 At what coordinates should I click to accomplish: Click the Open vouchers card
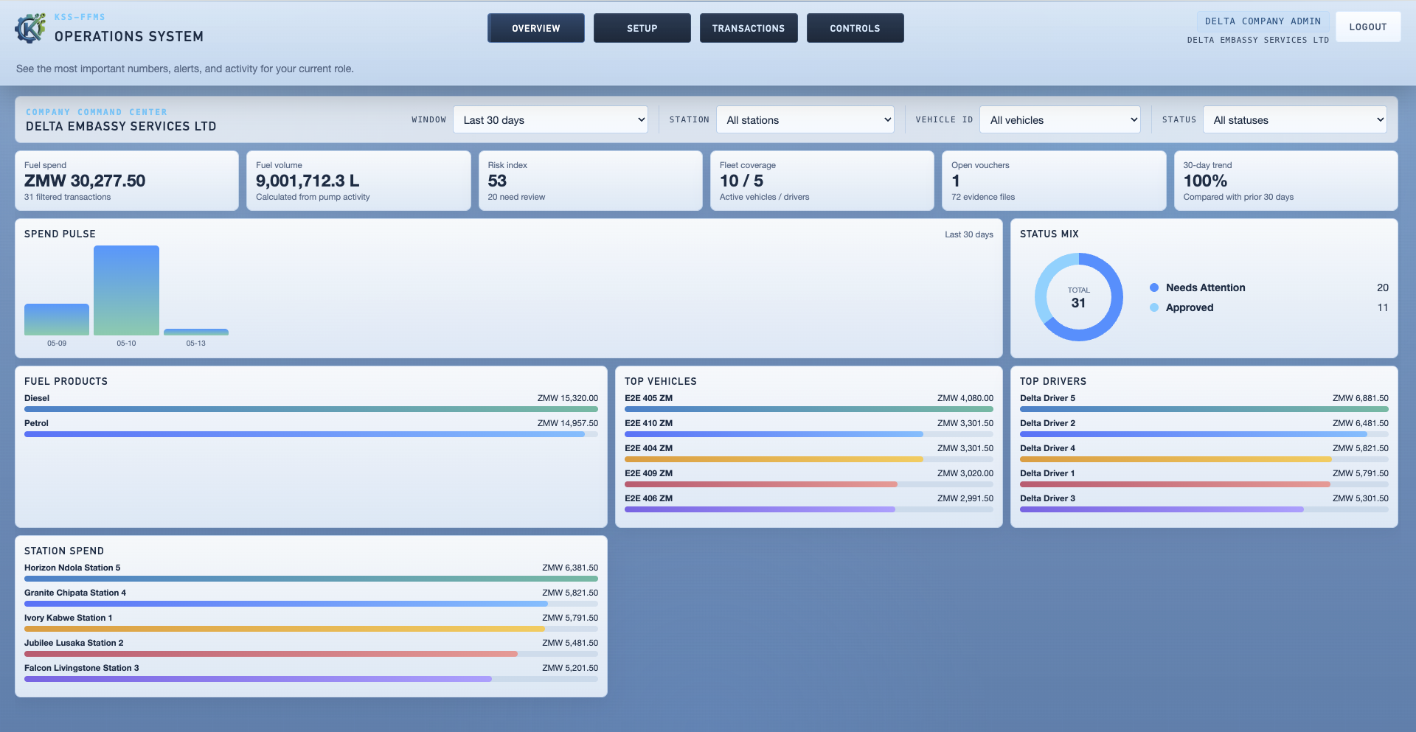tap(1054, 181)
